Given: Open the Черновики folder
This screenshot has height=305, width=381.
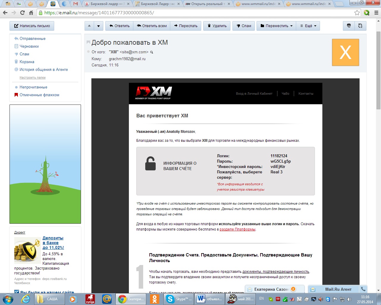Looking at the screenshot, I should pyautogui.click(x=29, y=46).
